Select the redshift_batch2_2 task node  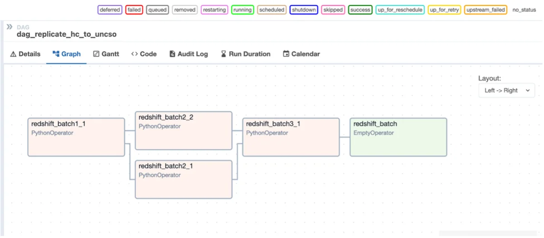point(184,131)
